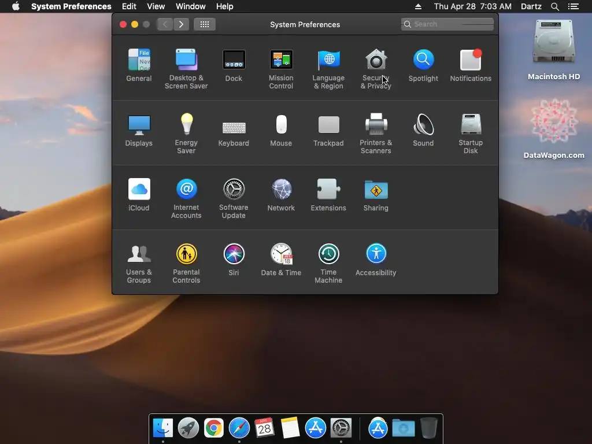Open the Window menu
The image size is (592, 444).
pos(191,6)
